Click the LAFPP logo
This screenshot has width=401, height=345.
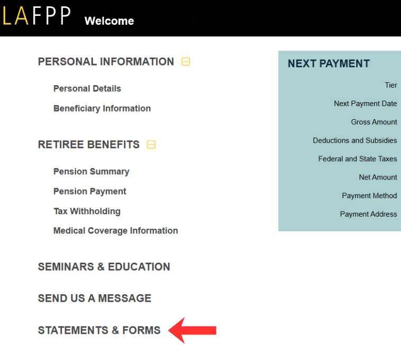(x=37, y=16)
